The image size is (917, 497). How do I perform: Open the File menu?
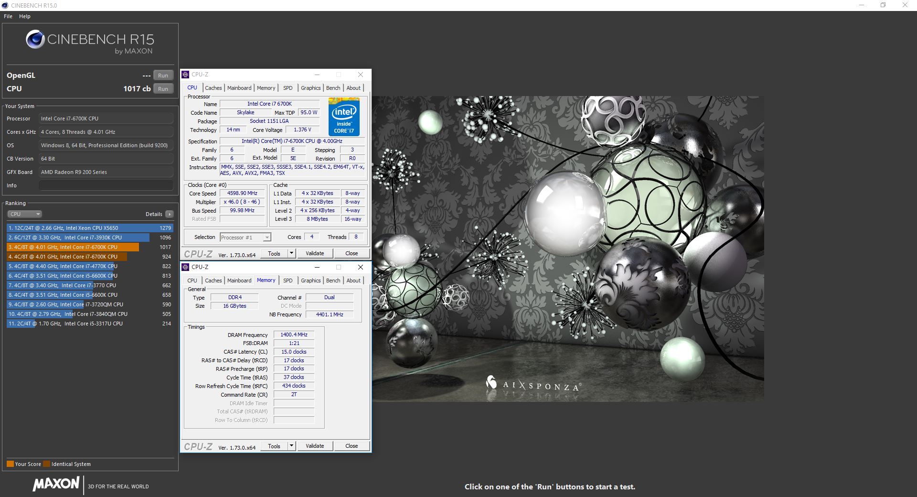[x=8, y=16]
